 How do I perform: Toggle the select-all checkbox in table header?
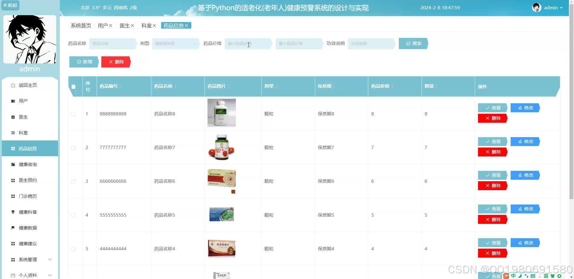click(x=73, y=87)
